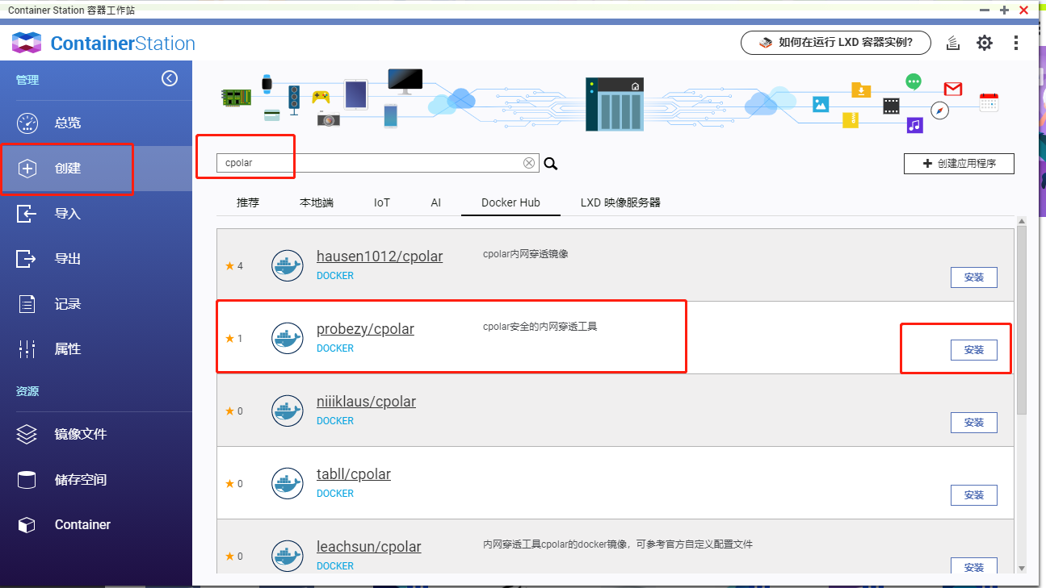Click the 属性 sliders icon
The image size is (1046, 588).
[x=27, y=349]
